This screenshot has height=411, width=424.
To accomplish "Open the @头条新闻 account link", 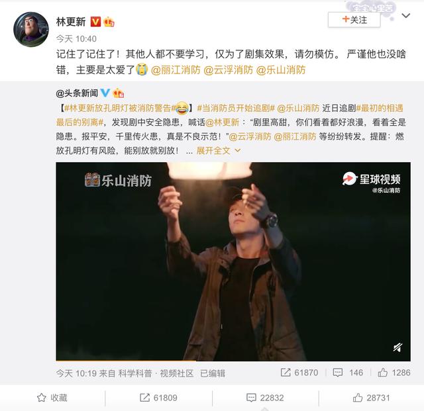I will [x=77, y=93].
